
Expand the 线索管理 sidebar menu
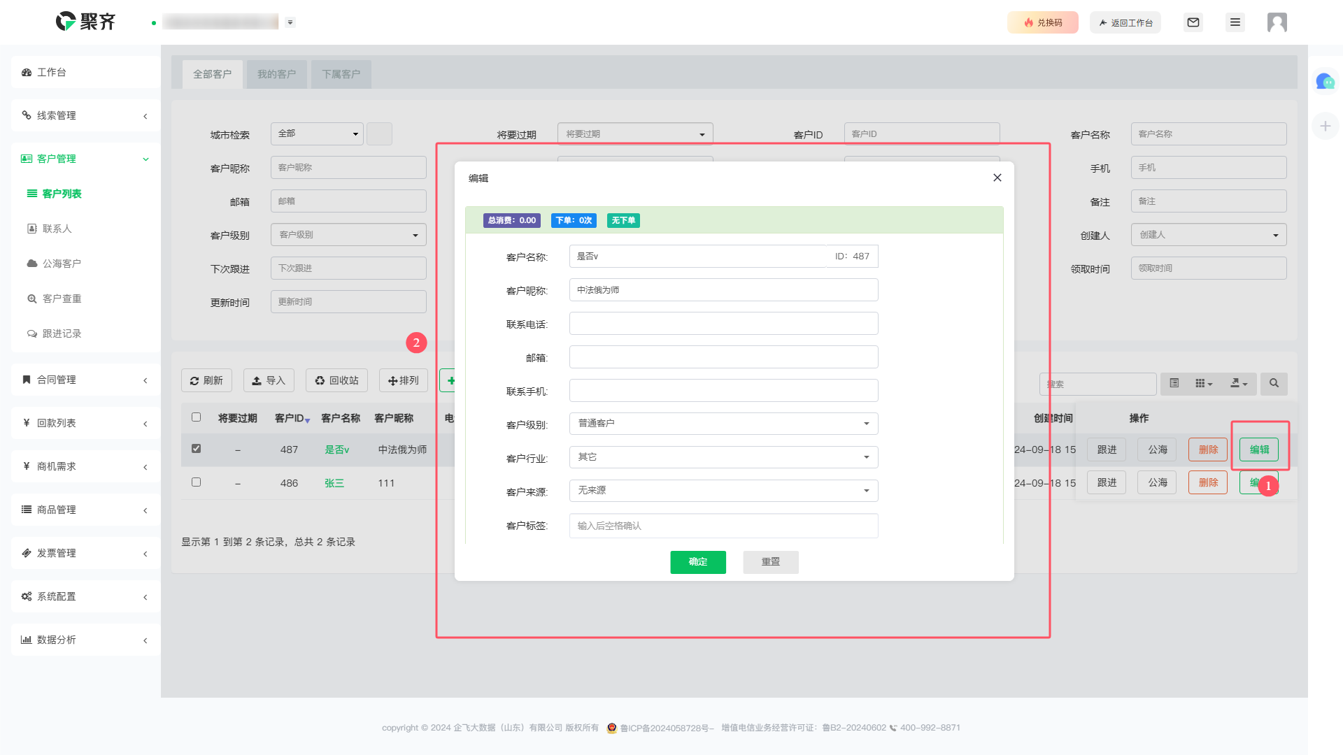tap(85, 115)
